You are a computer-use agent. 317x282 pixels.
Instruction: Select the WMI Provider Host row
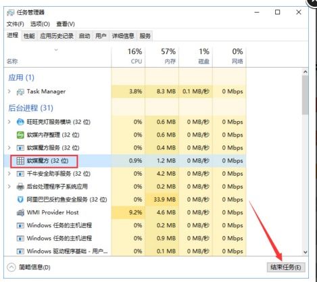coord(125,212)
